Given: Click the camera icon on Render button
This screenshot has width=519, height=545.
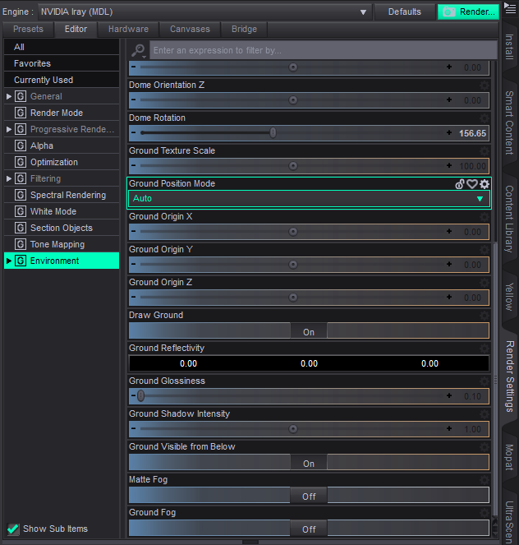Looking at the screenshot, I should coord(449,12).
